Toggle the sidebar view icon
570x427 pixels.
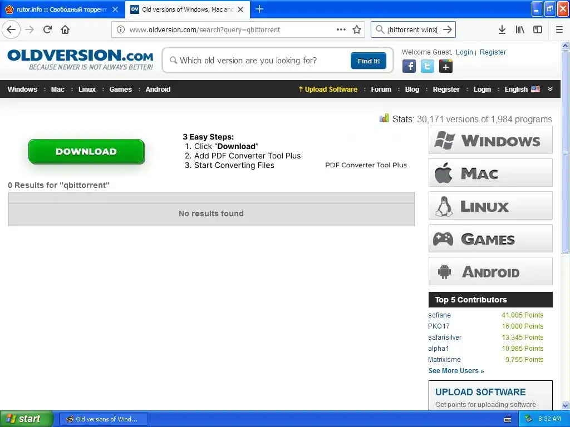click(x=538, y=29)
